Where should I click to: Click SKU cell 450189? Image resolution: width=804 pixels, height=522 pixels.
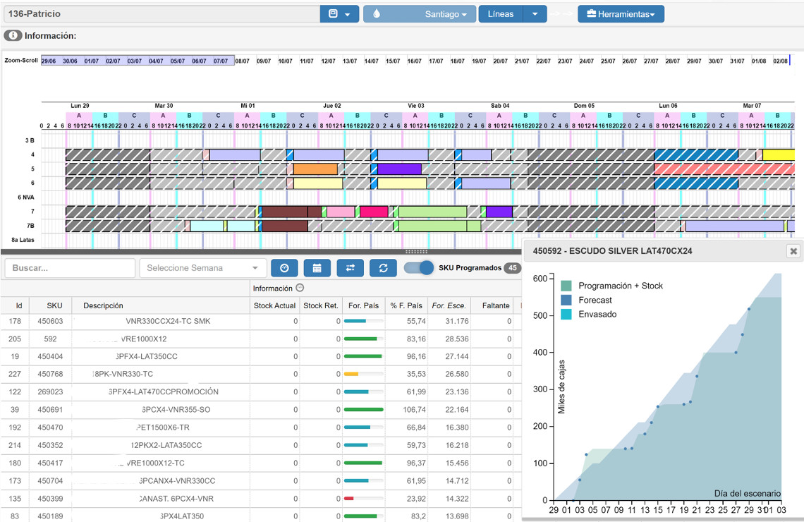[x=50, y=516]
